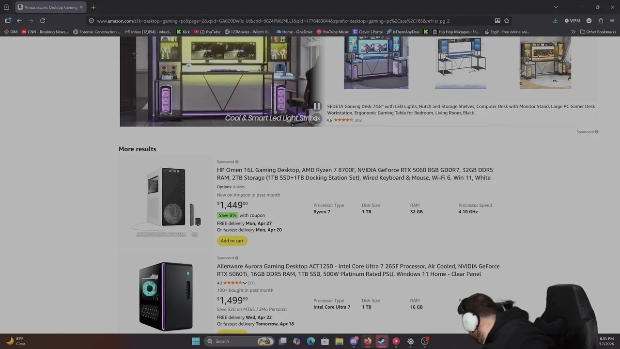The image size is (620, 349).
Task: Click the Sponsored info icon under the ad
Action: tap(596, 132)
